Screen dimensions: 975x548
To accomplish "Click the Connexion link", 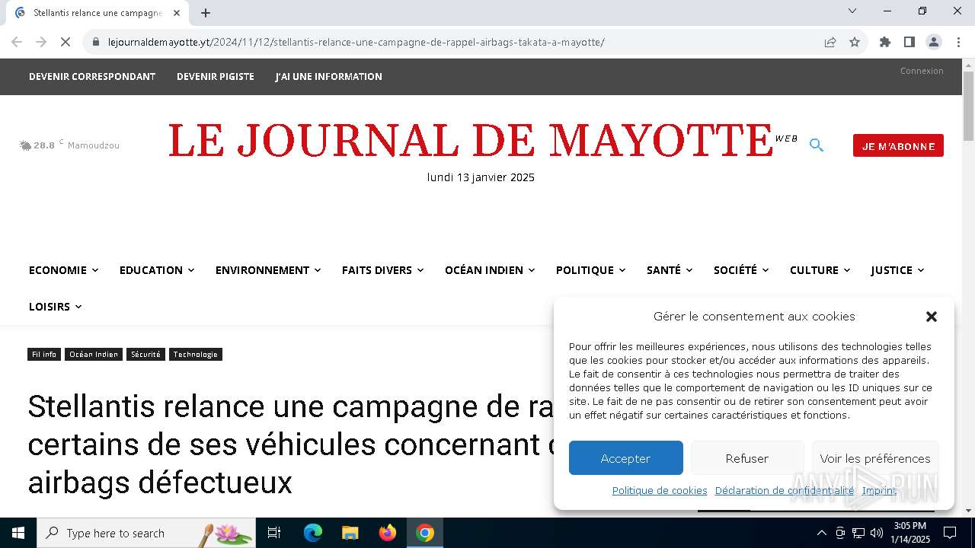I will point(922,71).
